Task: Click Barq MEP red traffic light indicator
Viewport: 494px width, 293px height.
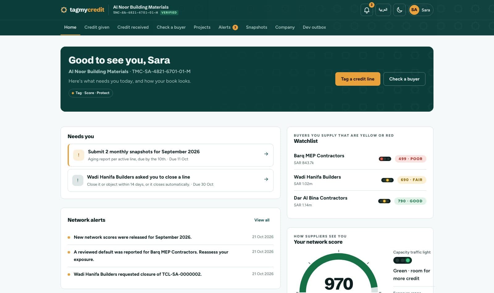Action: pos(385,159)
